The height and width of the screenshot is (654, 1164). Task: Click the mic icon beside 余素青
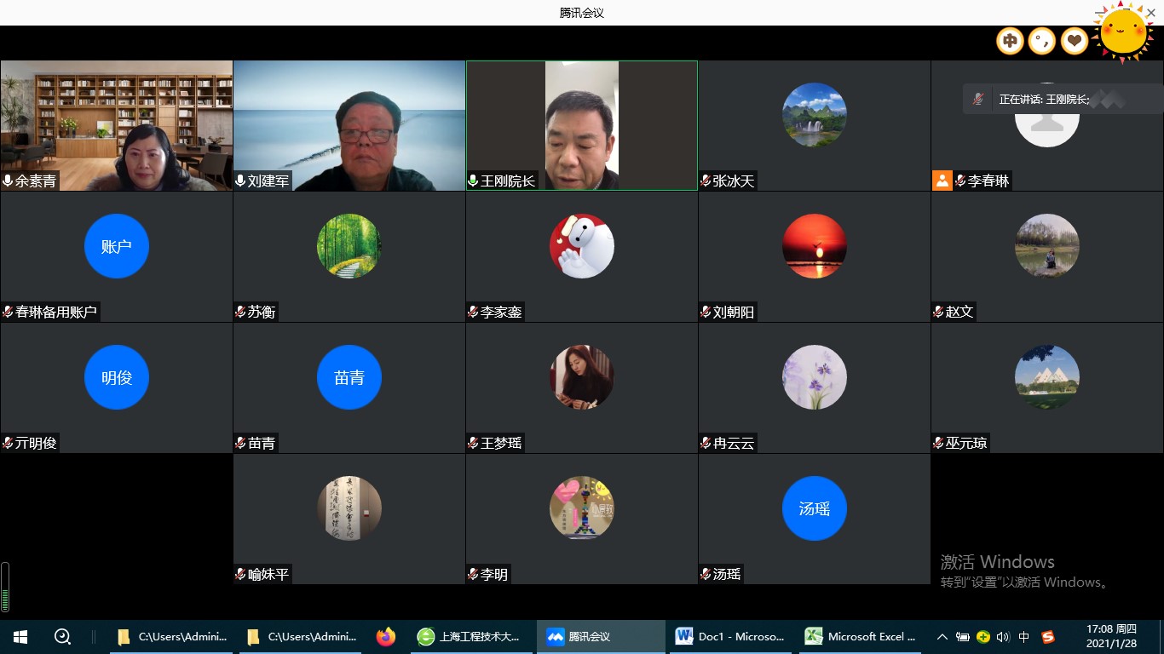click(8, 181)
